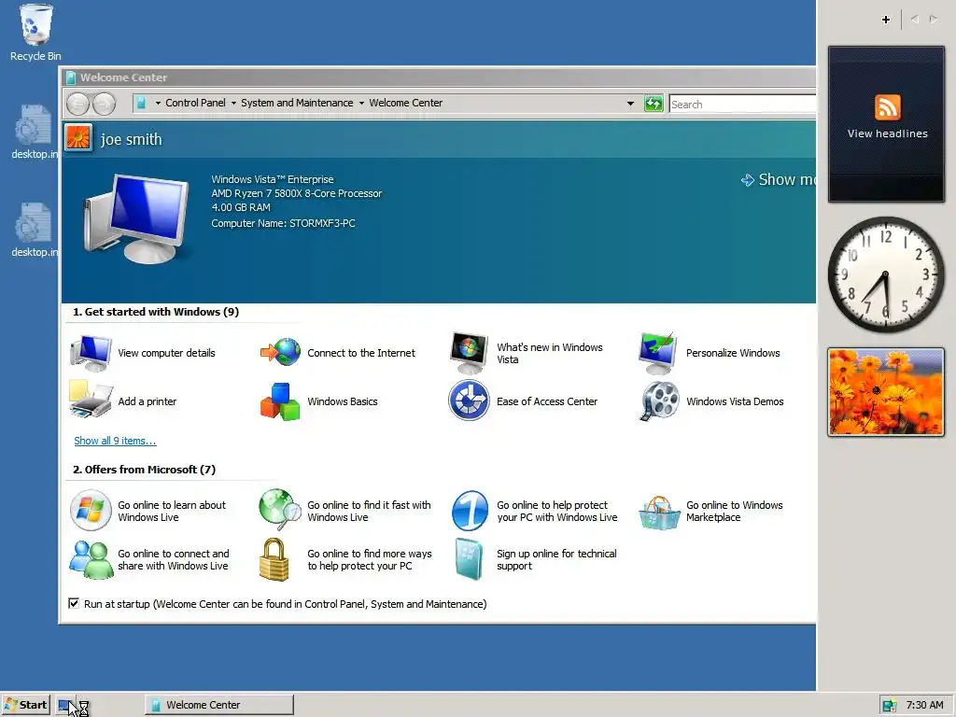Screen dimensions: 956x717
Task: Click the Show desktop quick launch icon
Action: [x=64, y=706]
